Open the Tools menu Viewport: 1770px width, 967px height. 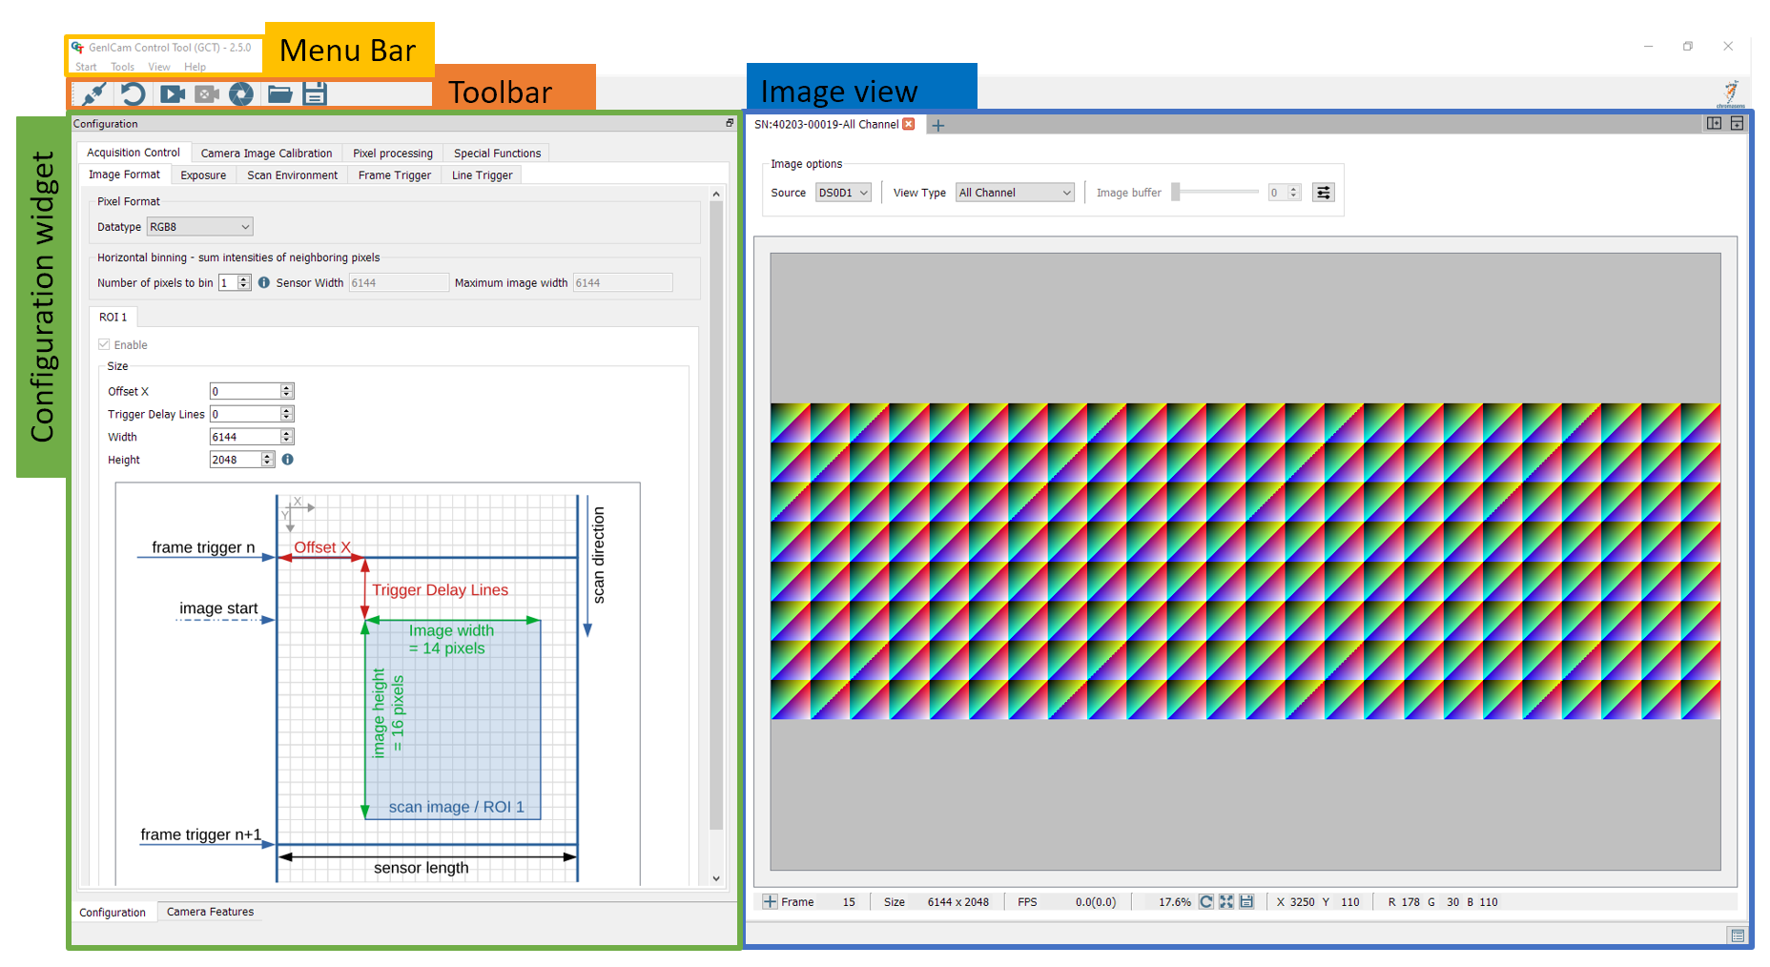pyautogui.click(x=122, y=67)
